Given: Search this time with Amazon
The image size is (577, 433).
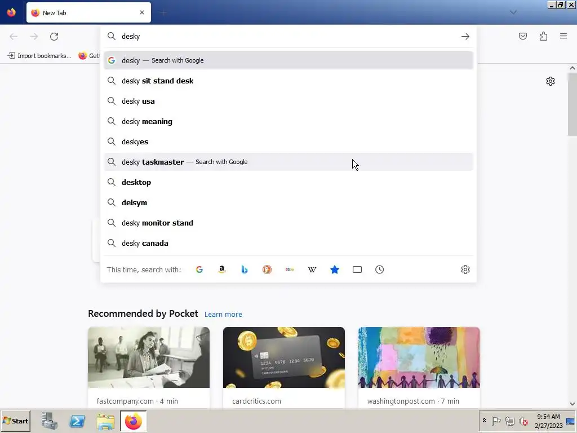Looking at the screenshot, I should coord(222,269).
